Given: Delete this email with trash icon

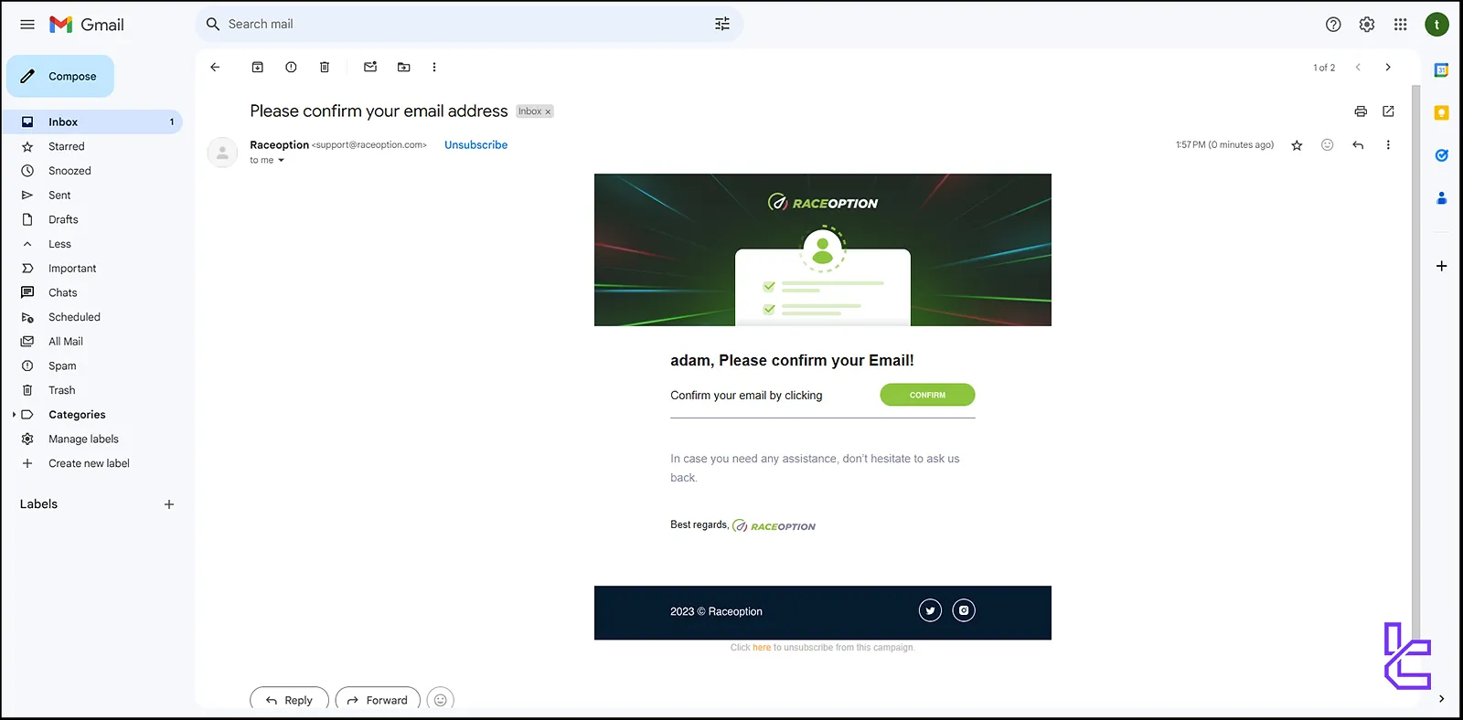Looking at the screenshot, I should pos(325,67).
